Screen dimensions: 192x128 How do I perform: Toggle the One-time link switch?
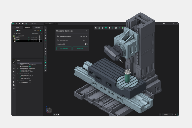(86, 44)
